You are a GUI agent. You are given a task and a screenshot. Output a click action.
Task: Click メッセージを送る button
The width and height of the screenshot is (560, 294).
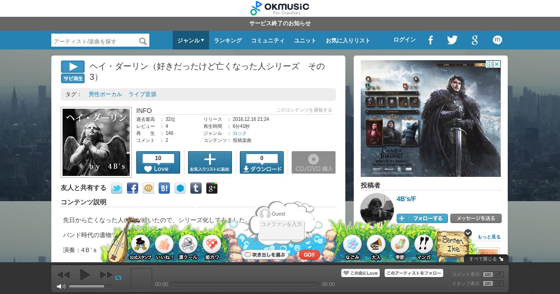(476, 218)
